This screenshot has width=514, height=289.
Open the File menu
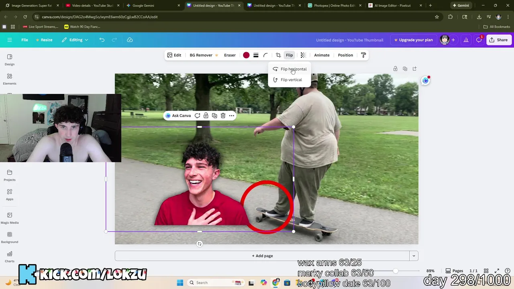tap(24, 40)
